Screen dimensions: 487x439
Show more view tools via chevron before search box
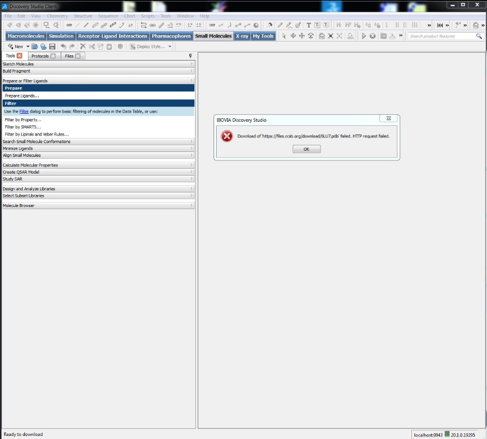click(401, 36)
